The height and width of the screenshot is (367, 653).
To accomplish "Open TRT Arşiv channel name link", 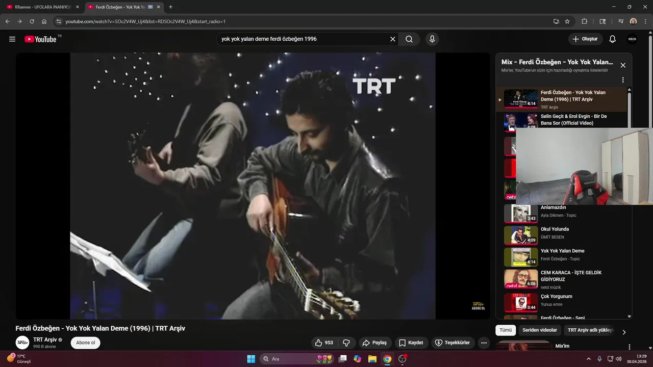I will [45, 339].
